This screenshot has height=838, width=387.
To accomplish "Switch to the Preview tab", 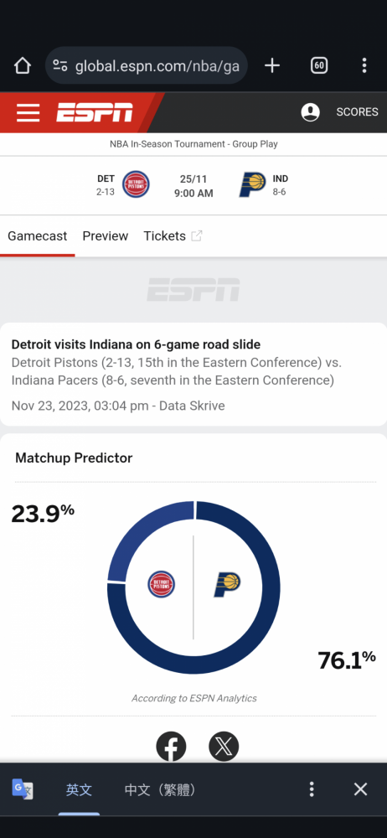I will coord(106,236).
